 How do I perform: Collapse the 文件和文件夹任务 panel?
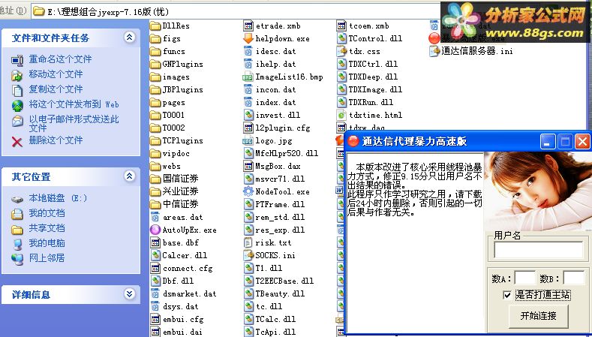point(130,37)
